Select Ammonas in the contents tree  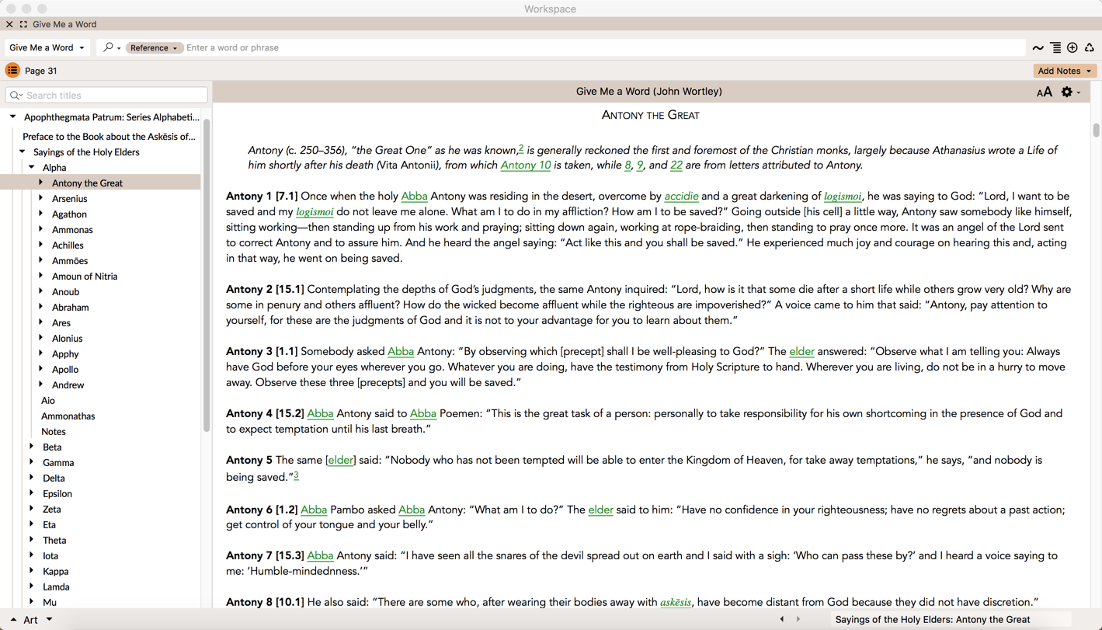pyautogui.click(x=72, y=230)
